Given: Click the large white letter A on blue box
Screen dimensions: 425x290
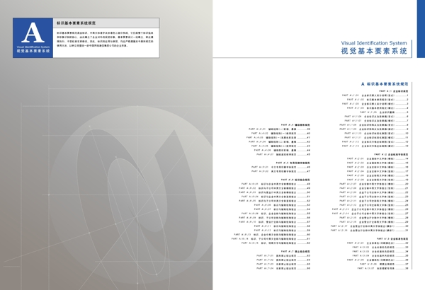Looking at the screenshot, I should [33, 33].
